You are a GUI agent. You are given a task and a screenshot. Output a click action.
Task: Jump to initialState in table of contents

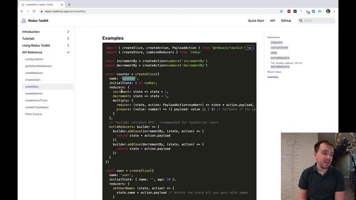(x=279, y=48)
